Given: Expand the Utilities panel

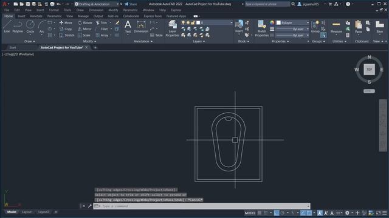Looking at the screenshot, I should click(339, 41).
